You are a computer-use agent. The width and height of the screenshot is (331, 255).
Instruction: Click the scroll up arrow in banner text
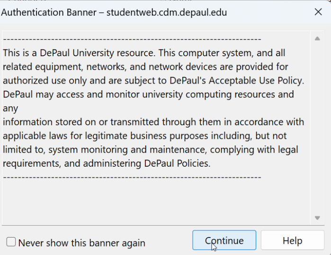click(317, 39)
